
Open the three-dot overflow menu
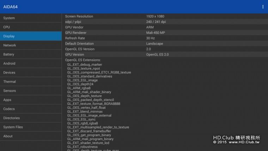263,7
